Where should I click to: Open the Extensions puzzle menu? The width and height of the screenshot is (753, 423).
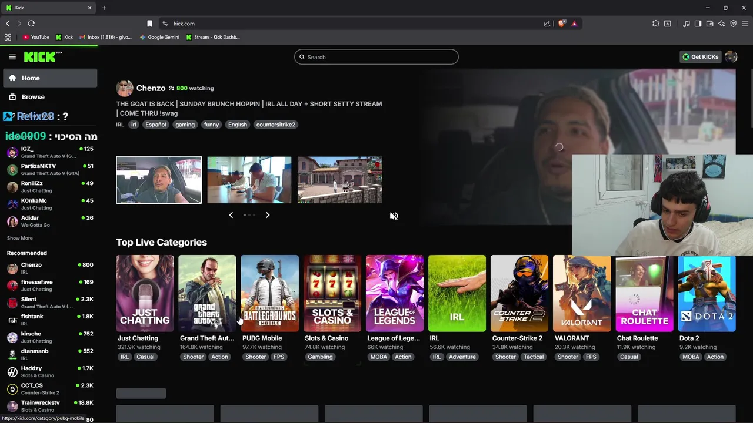point(656,23)
